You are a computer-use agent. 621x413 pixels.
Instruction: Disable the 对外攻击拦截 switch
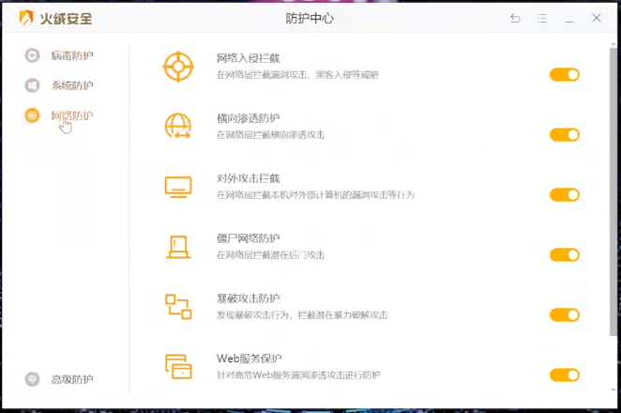pos(565,194)
